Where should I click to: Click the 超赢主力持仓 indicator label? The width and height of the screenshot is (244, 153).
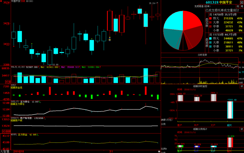click(x=18, y=104)
